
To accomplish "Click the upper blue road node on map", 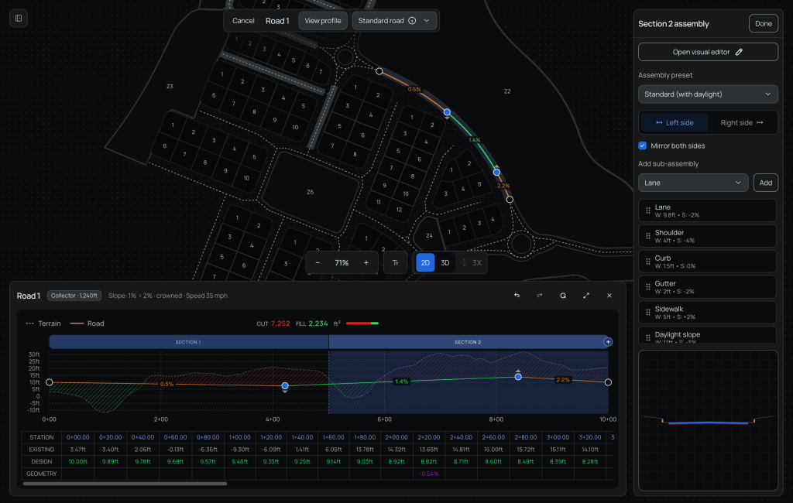I will [447, 112].
